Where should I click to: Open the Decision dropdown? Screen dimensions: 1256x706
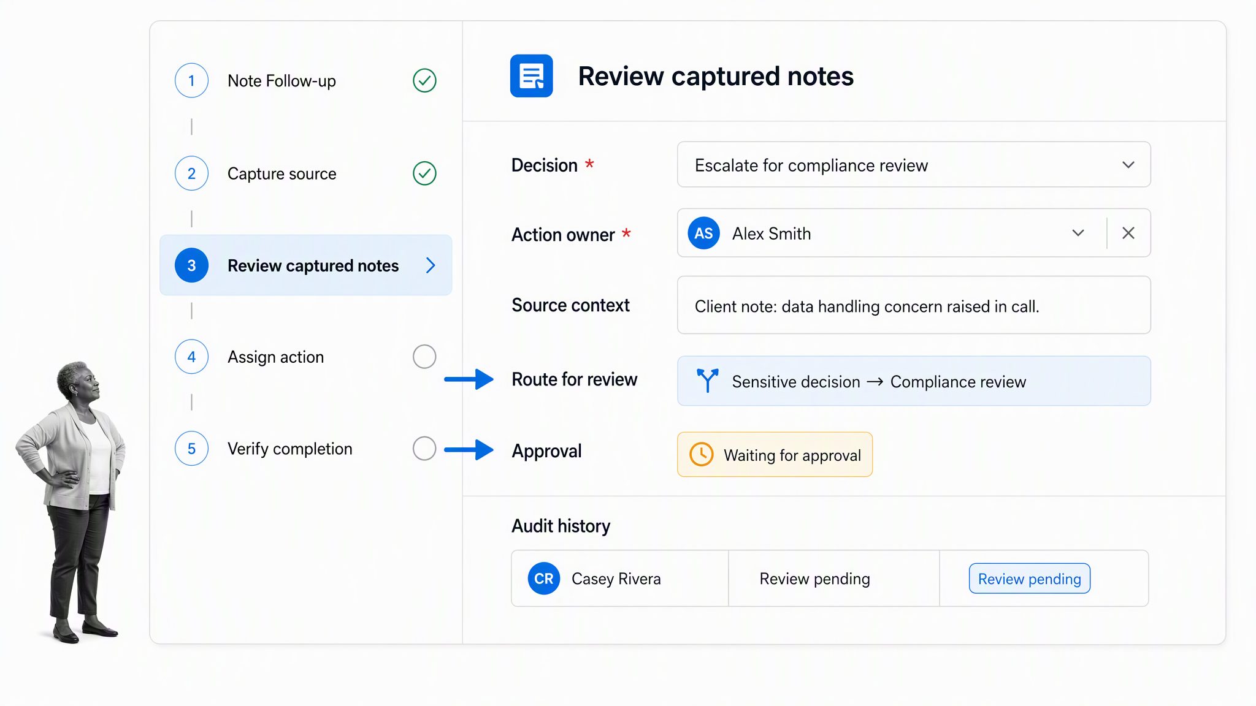click(914, 165)
